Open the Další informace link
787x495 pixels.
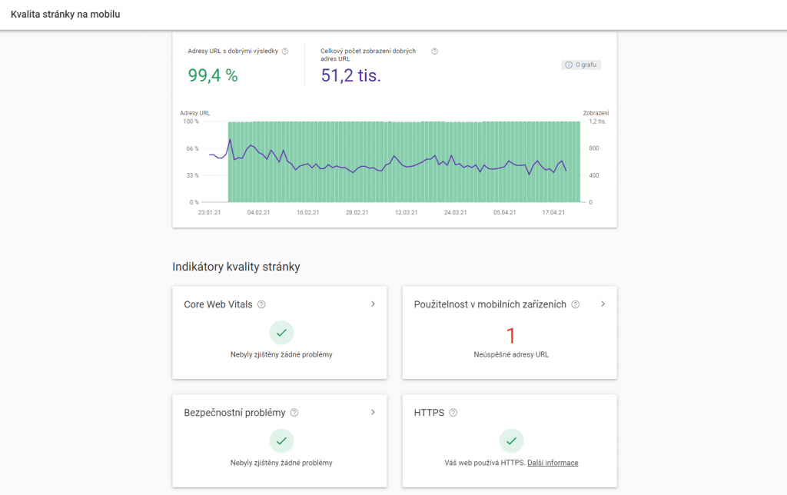(x=553, y=463)
